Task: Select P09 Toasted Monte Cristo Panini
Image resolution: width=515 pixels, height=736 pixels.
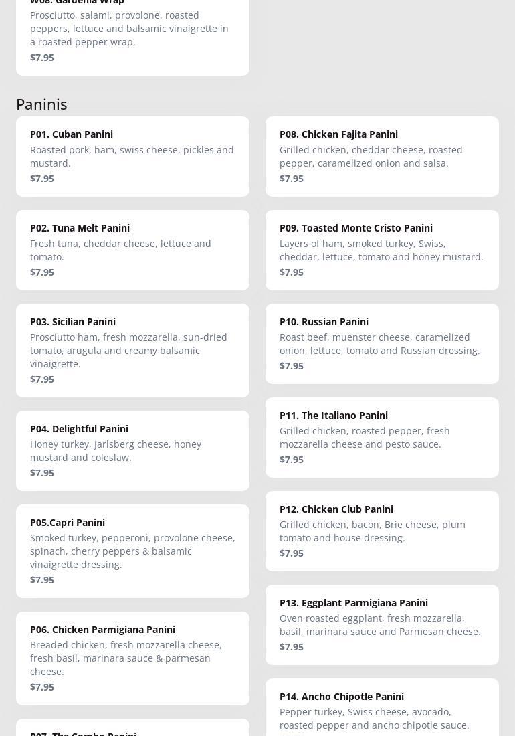Action: pyautogui.click(x=382, y=250)
